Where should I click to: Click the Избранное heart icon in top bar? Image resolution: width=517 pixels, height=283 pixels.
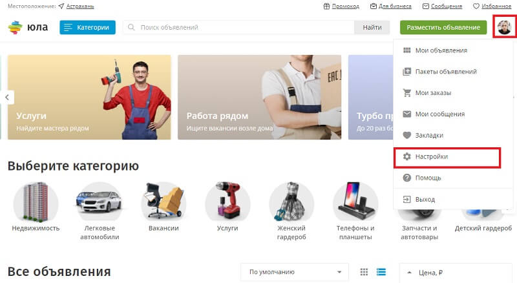point(476,6)
